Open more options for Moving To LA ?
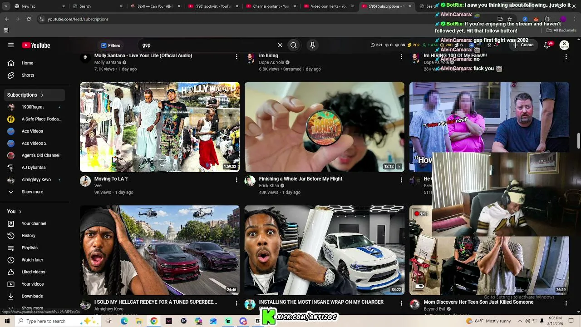Image resolution: width=581 pixels, height=327 pixels. coord(236,180)
